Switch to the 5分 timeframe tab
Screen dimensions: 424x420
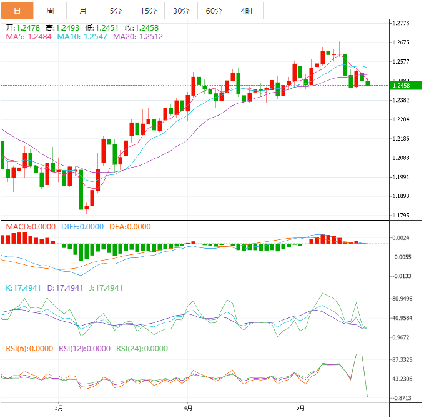click(116, 11)
